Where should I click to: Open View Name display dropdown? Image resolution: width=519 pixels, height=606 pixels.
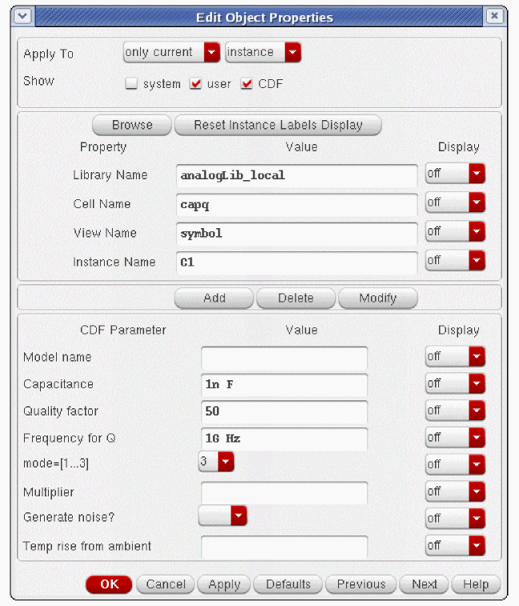(455, 231)
